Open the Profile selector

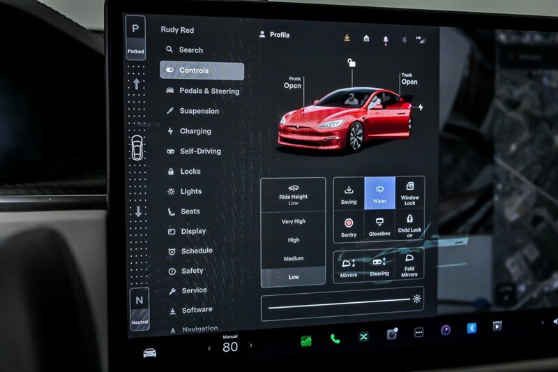pos(274,34)
